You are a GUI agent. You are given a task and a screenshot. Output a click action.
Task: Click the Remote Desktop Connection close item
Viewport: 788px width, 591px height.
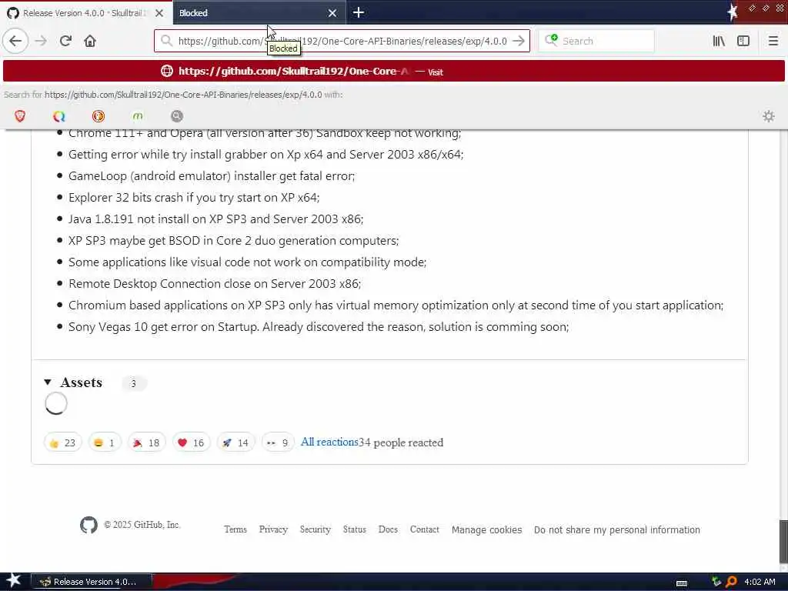click(x=215, y=284)
